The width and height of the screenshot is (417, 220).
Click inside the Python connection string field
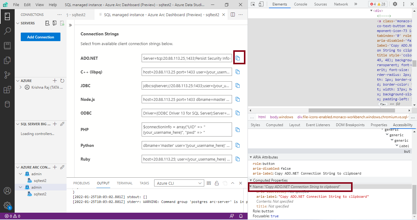pos(186,145)
